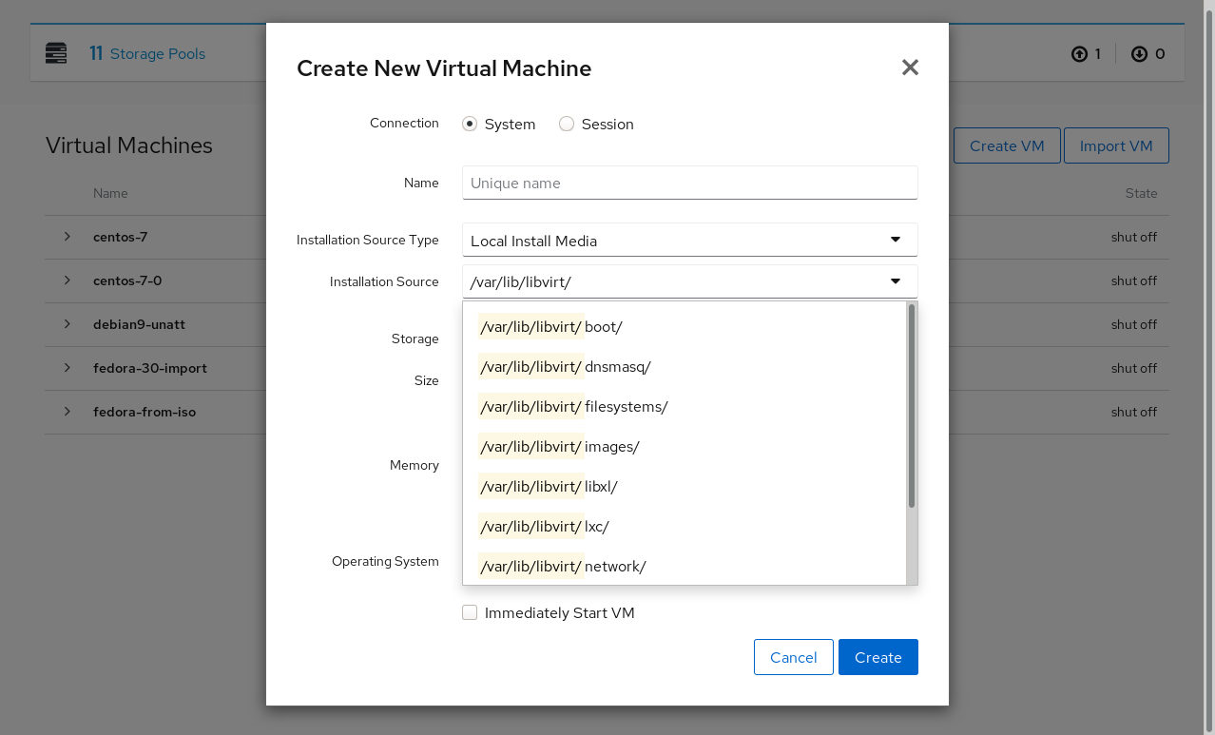Expand the centos-7 virtual machine row
The height and width of the screenshot is (735, 1215).
click(67, 237)
